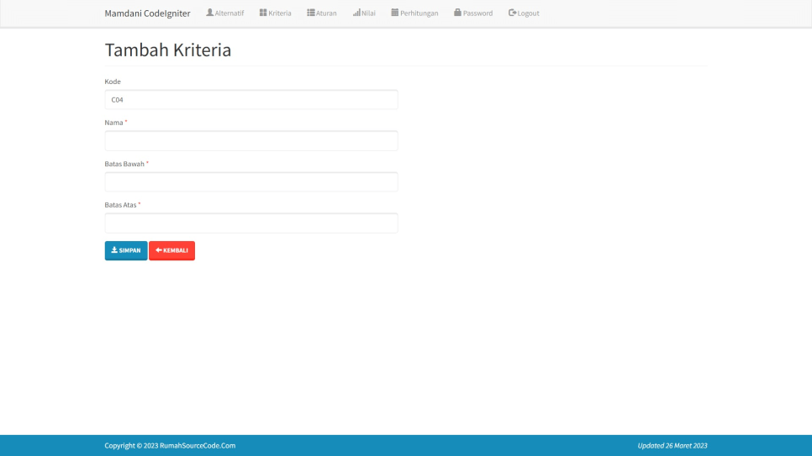Click the Nama field label
The height and width of the screenshot is (456, 812).
click(113, 123)
